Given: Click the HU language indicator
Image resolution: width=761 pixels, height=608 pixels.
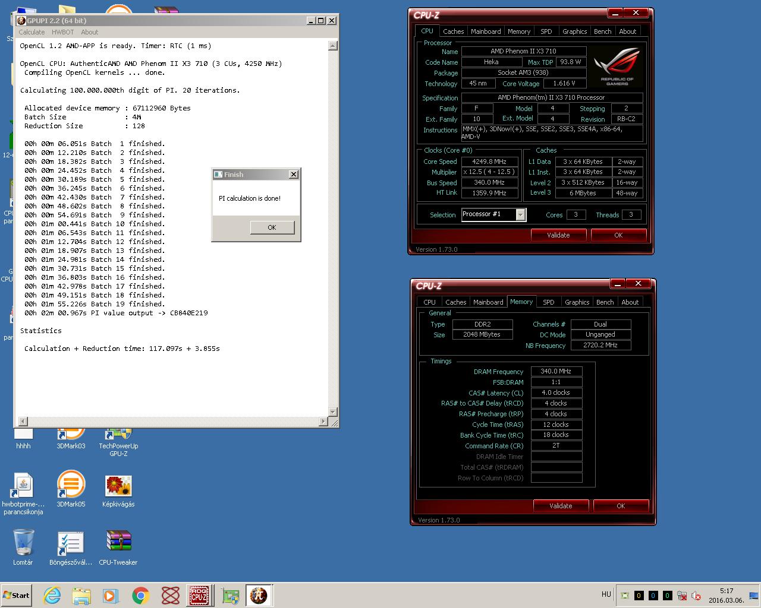Looking at the screenshot, I should point(606,594).
